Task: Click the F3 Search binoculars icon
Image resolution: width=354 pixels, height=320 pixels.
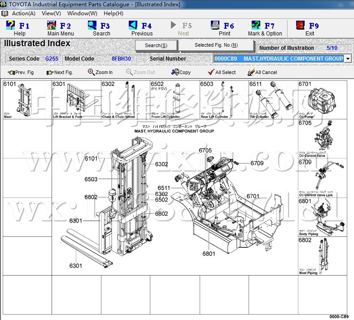Action: point(92,26)
